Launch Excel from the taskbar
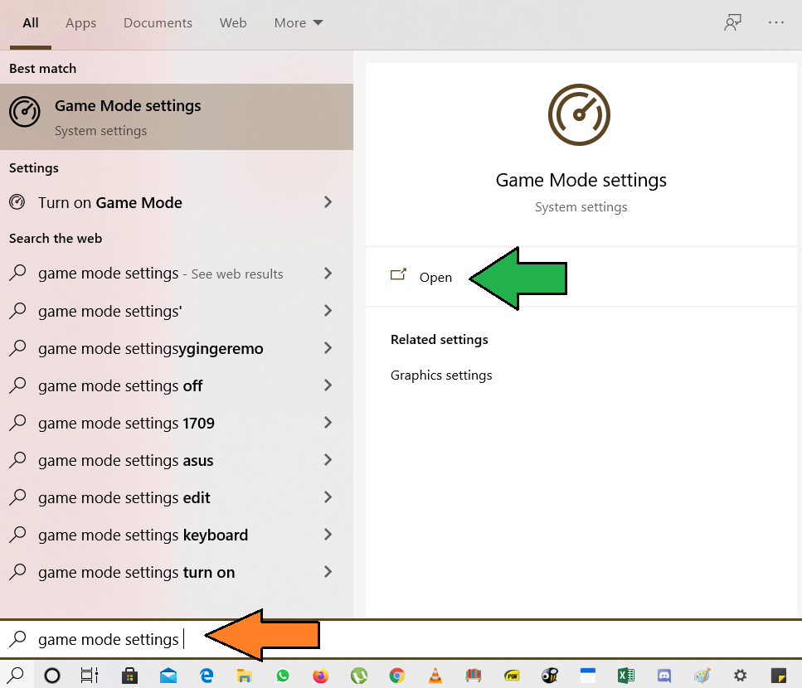802x688 pixels. coord(625,676)
